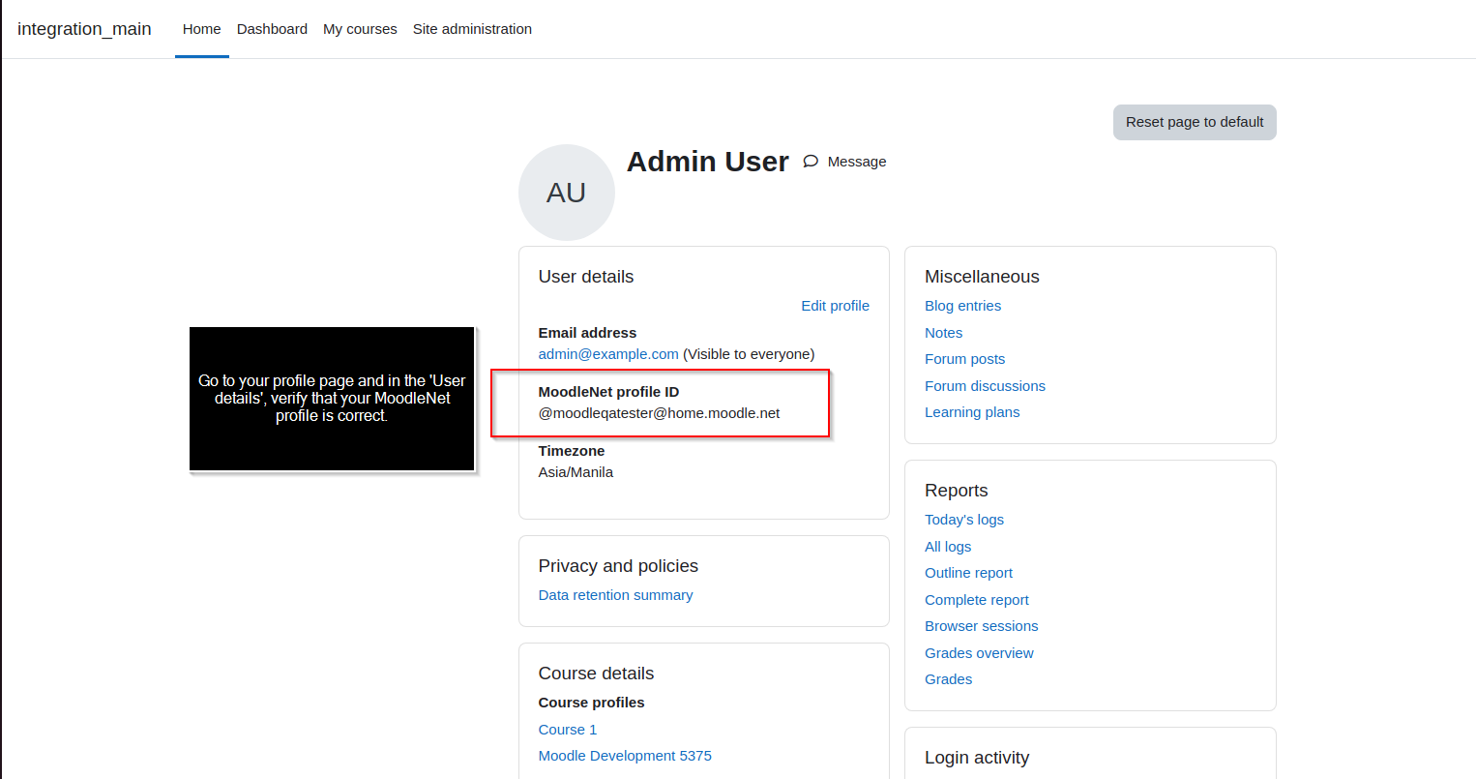Screen dimensions: 1476x779
Task: Click the Course details heading
Action: (596, 674)
